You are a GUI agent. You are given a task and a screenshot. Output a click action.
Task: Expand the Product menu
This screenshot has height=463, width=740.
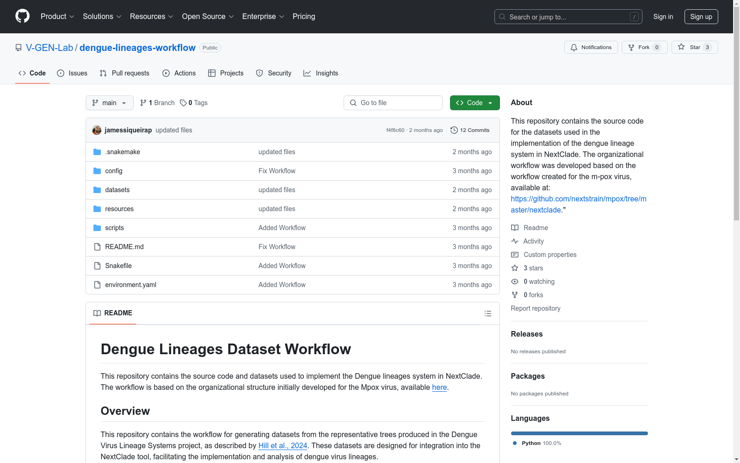pyautogui.click(x=57, y=16)
